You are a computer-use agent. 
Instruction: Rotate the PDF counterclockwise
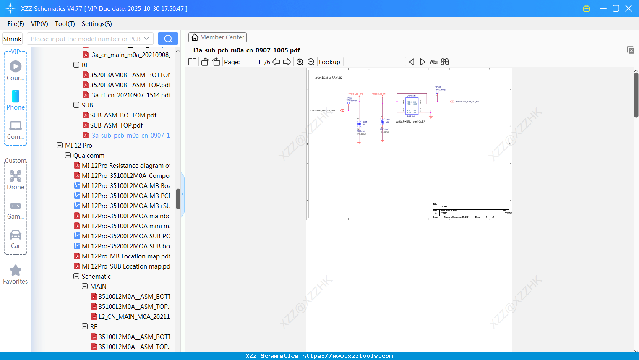(x=204, y=62)
